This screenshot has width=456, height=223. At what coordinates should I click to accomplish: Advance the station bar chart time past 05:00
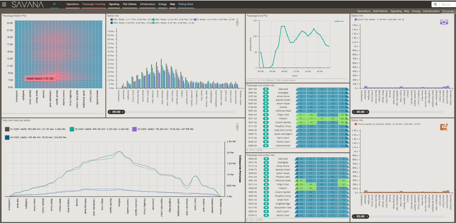123,112
